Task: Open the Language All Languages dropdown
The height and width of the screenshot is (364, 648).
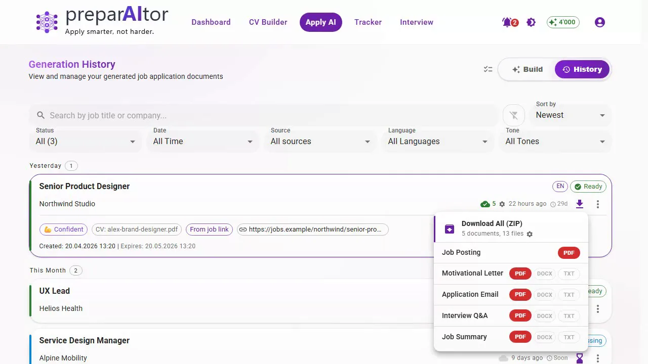Action: click(x=438, y=141)
